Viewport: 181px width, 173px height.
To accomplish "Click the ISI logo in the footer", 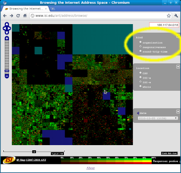I will (9, 160).
